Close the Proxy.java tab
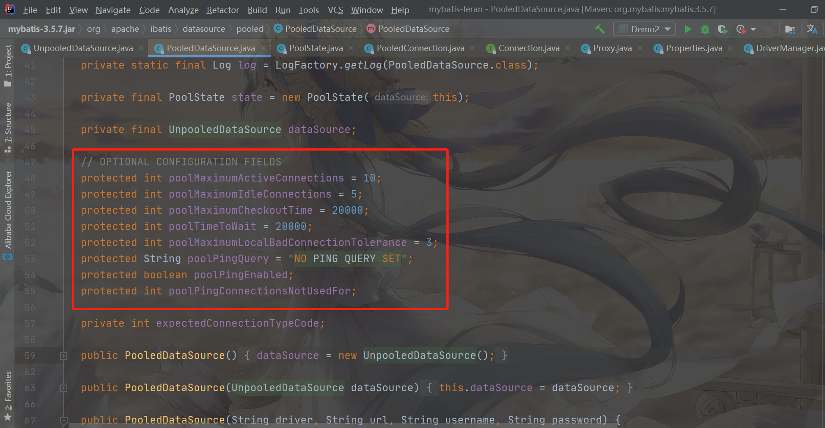The width and height of the screenshot is (825, 428). [x=640, y=48]
